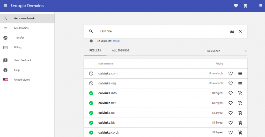The height and width of the screenshot is (137, 265).
Task: Open the Relevance sort dropdown
Action: coord(227,51)
